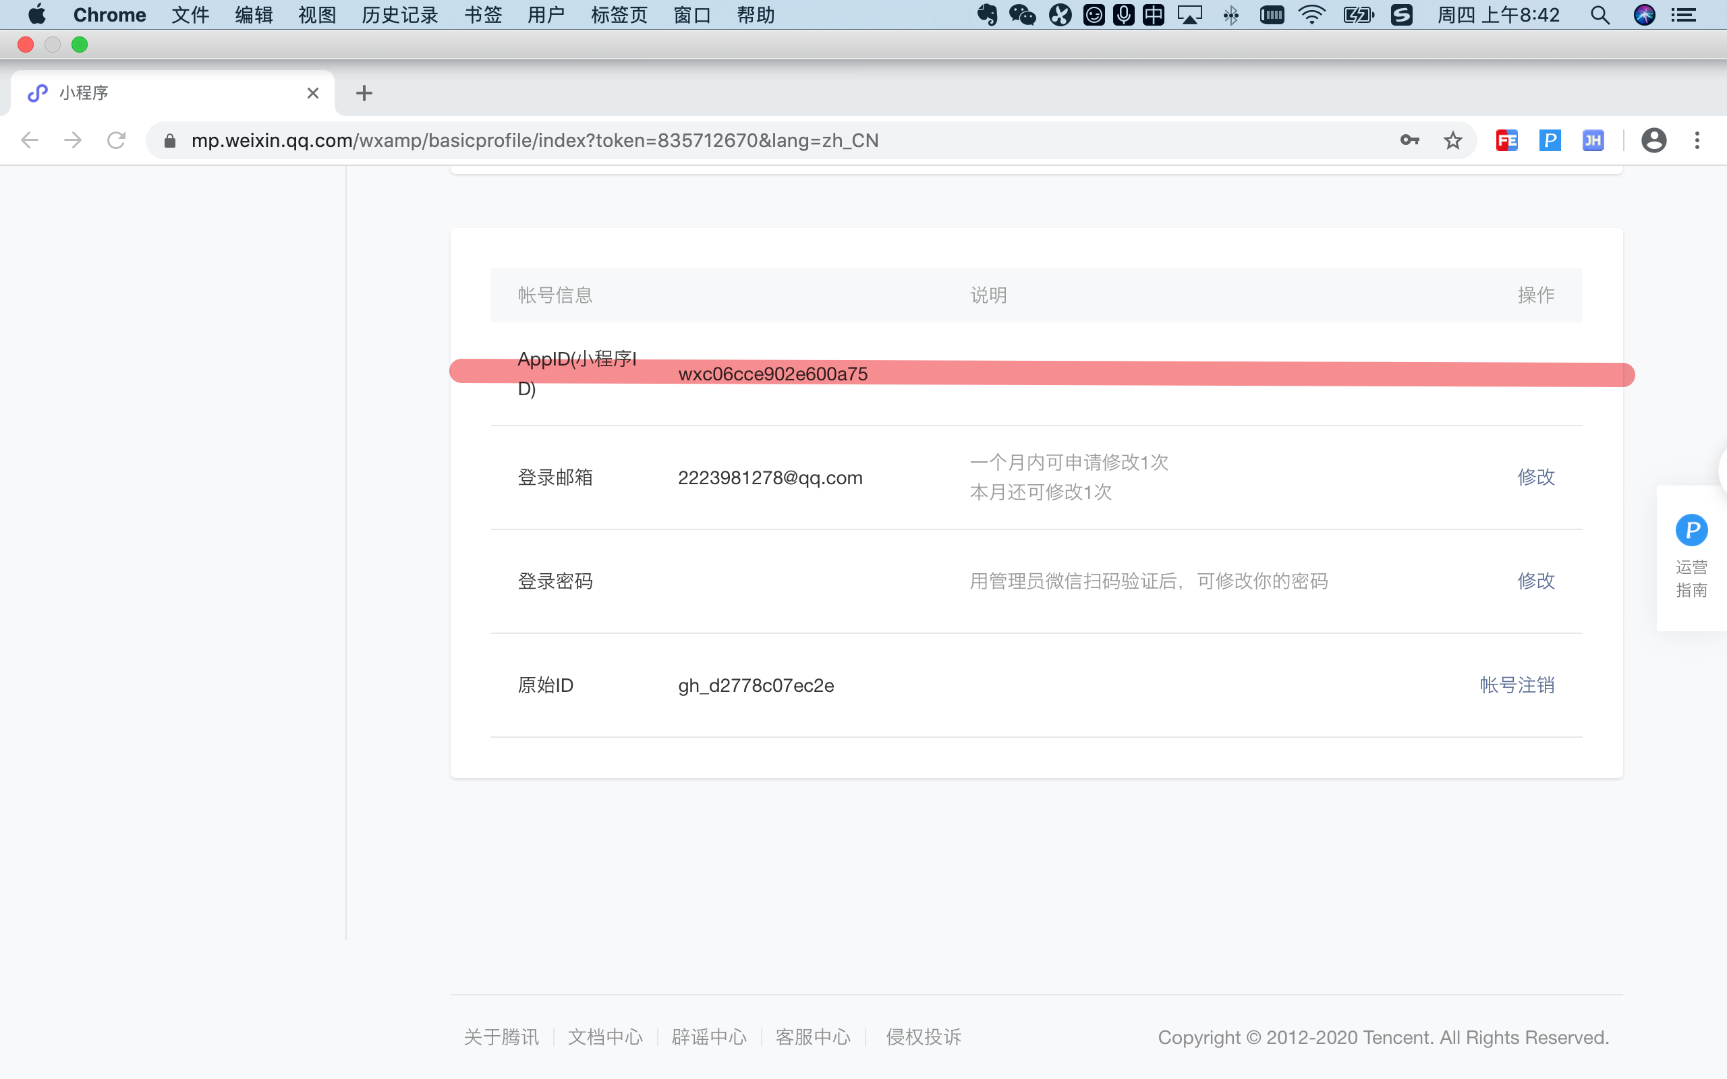Screen dimensions: 1727x1079
Task: Click the blue P extension icon
Action: click(1550, 140)
